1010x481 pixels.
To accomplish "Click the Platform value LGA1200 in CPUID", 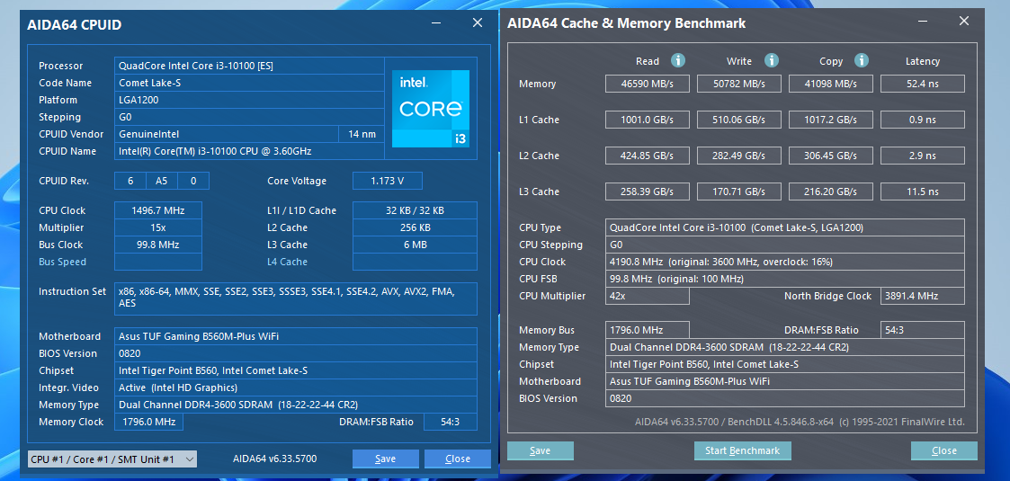I will pos(249,100).
